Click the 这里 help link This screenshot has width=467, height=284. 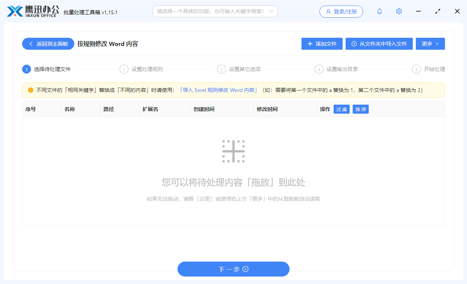(205, 199)
